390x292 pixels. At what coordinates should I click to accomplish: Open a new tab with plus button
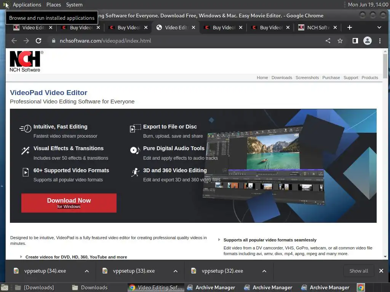click(350, 27)
